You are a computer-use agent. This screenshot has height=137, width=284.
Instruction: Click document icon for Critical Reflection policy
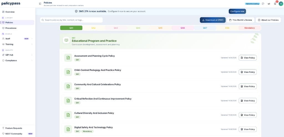(68, 101)
